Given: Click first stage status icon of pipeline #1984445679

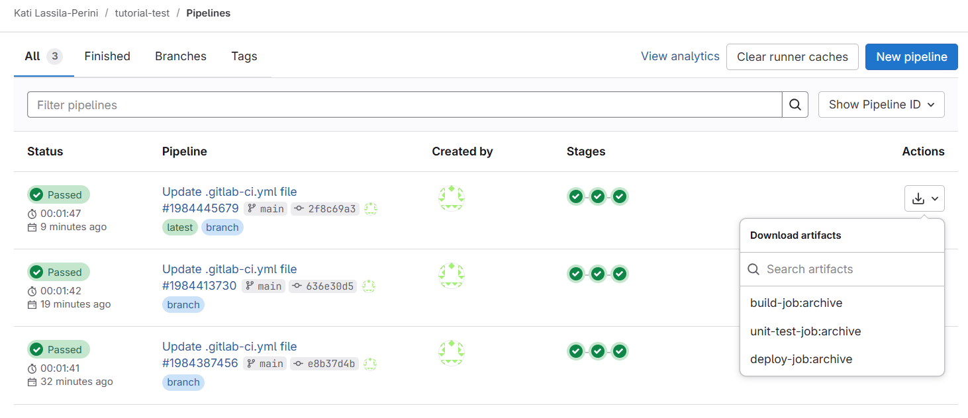Looking at the screenshot, I should [576, 196].
